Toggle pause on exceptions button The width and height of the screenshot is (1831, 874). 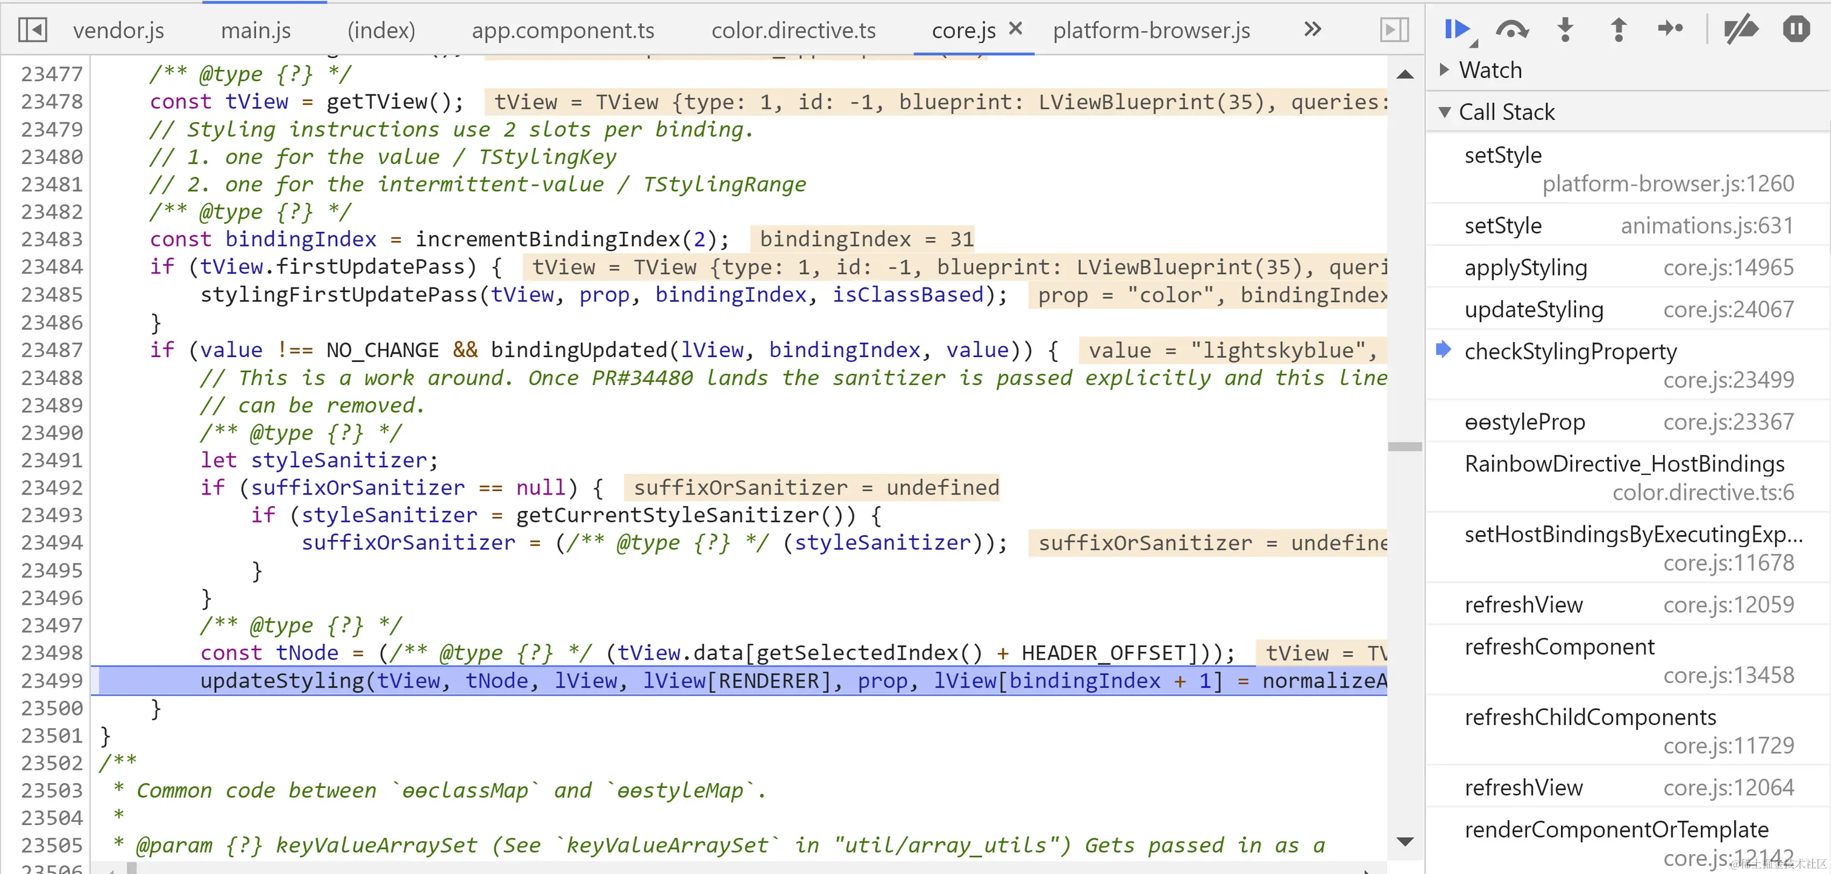[1795, 29]
